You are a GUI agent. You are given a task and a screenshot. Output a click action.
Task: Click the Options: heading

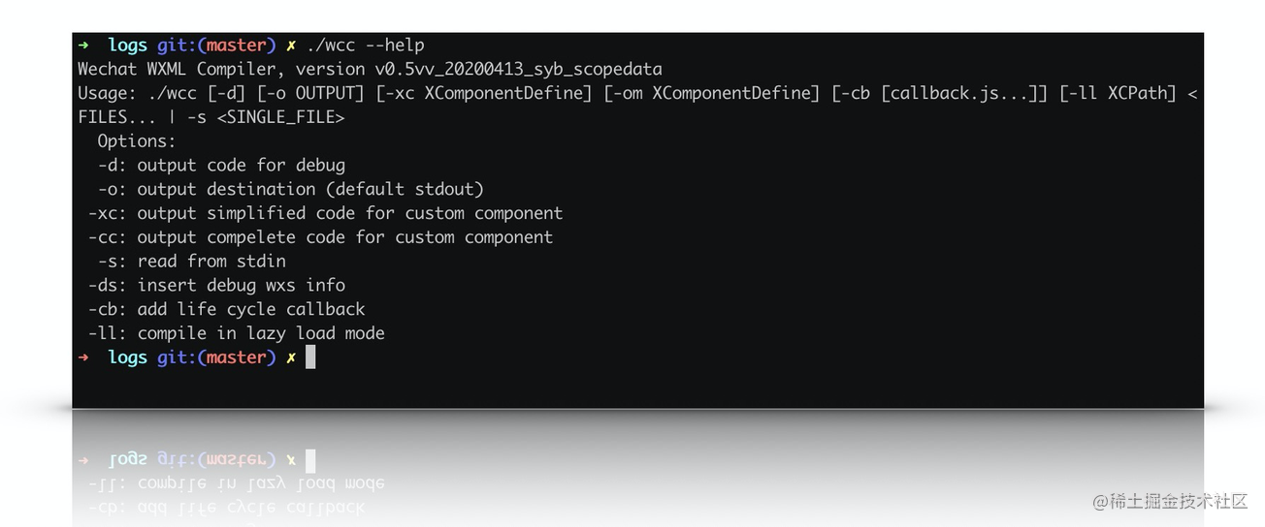(137, 141)
